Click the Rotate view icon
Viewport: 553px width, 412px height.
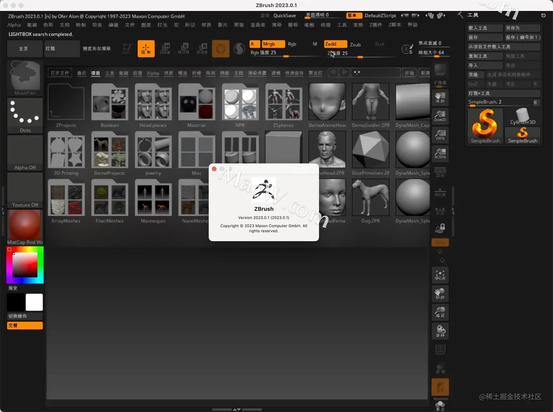tap(440, 331)
